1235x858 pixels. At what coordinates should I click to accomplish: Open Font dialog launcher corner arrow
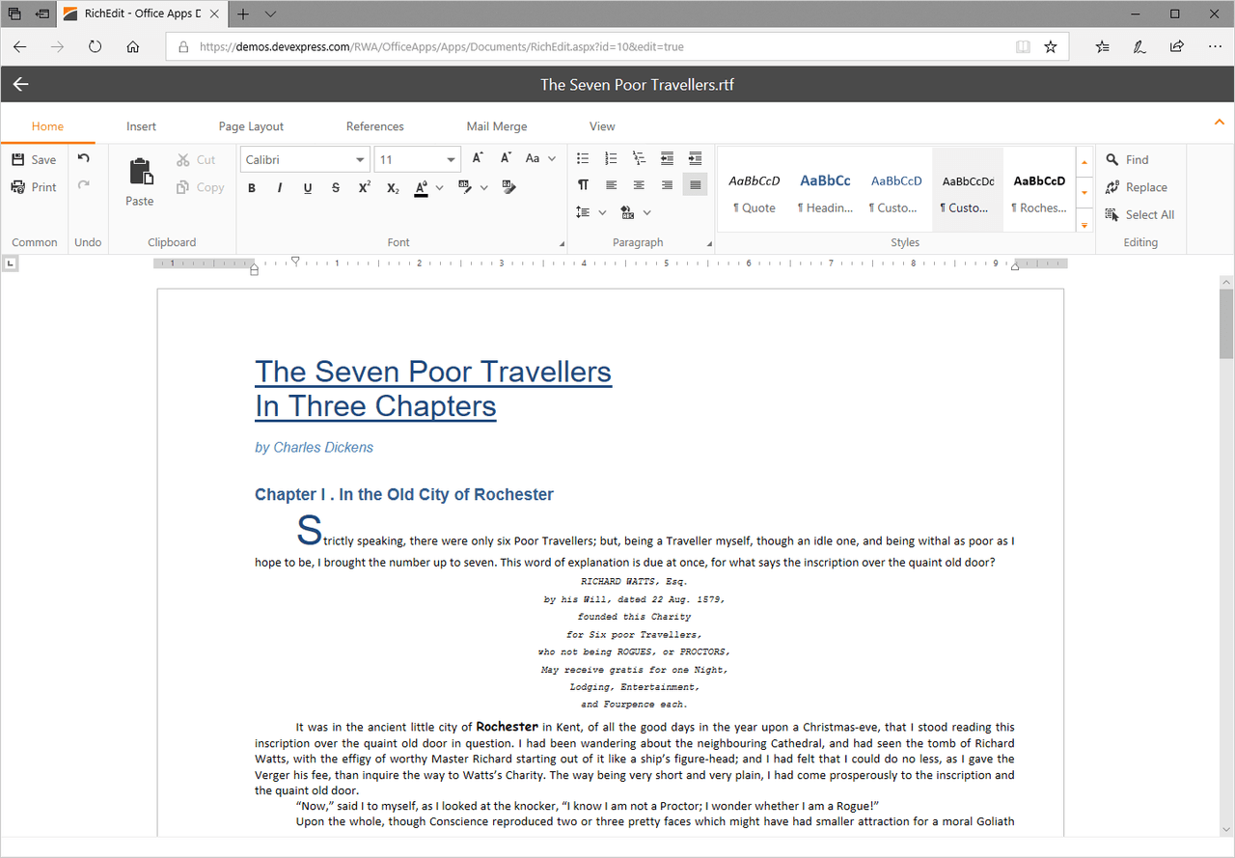click(562, 243)
